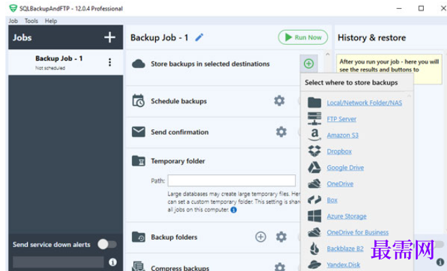The height and width of the screenshot is (271, 447).
Task: Add a backup folder with plus icon
Action: click(261, 237)
